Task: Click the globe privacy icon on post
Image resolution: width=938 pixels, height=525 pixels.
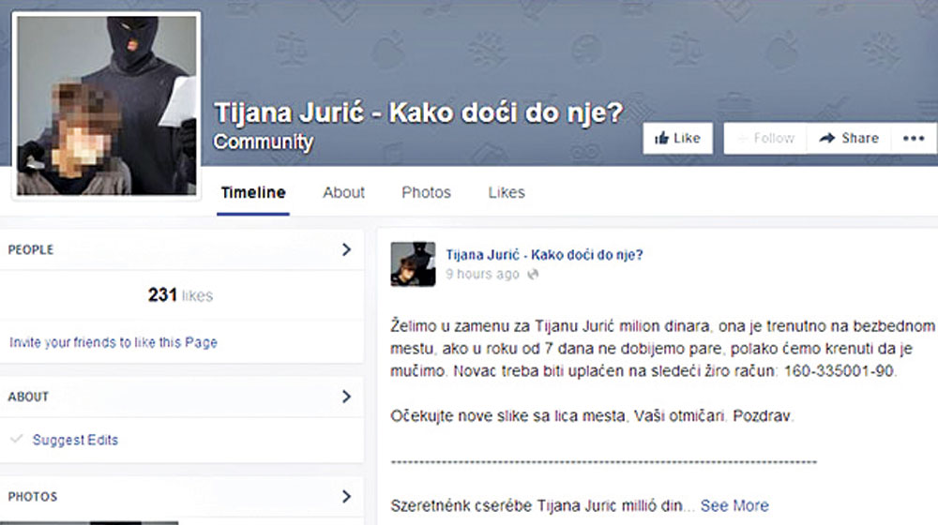Action: coord(534,275)
